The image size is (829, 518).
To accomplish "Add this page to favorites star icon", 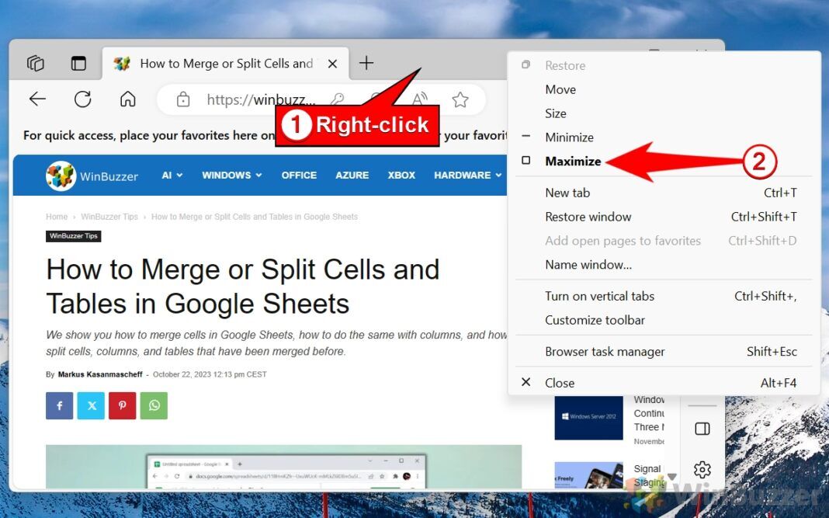I will 461,99.
